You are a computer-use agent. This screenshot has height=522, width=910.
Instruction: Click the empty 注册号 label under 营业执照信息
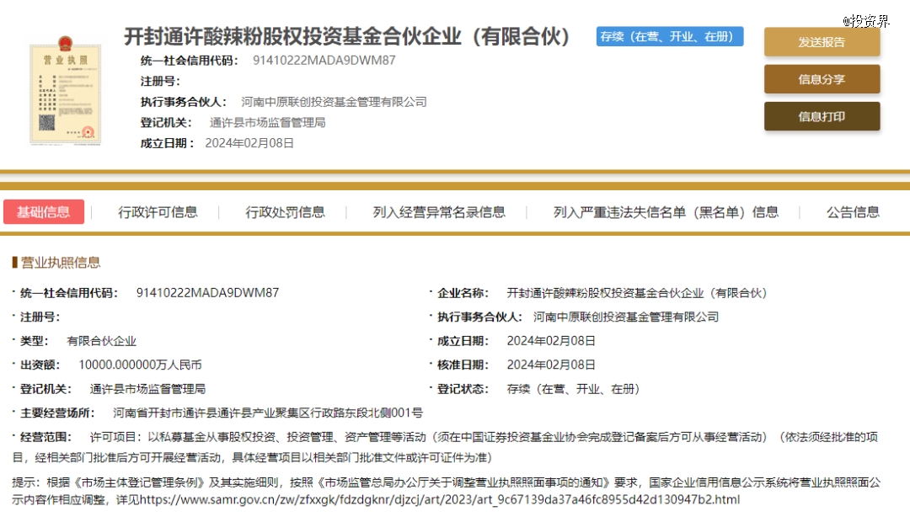(x=40, y=317)
